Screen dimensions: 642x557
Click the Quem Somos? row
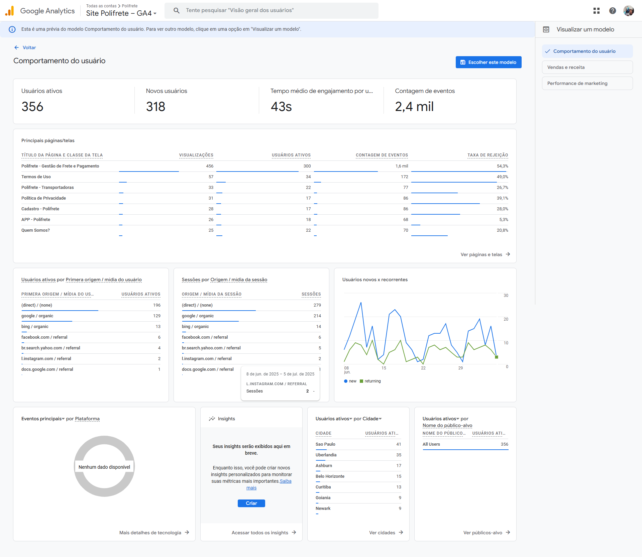coord(265,230)
